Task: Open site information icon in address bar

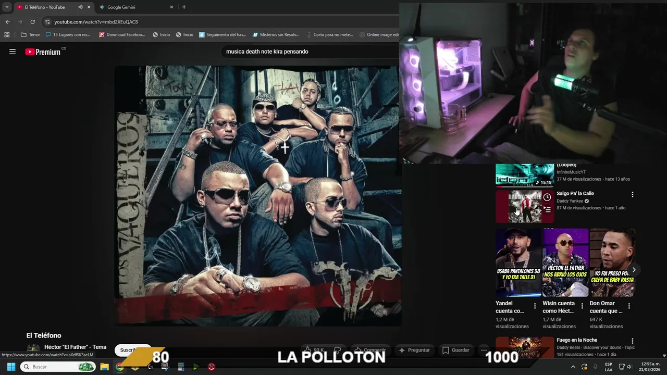Action: point(47,22)
